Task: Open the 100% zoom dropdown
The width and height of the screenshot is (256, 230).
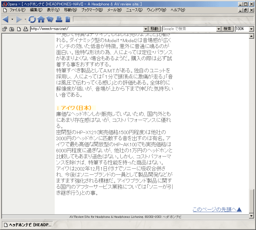Action: [x=252, y=29]
